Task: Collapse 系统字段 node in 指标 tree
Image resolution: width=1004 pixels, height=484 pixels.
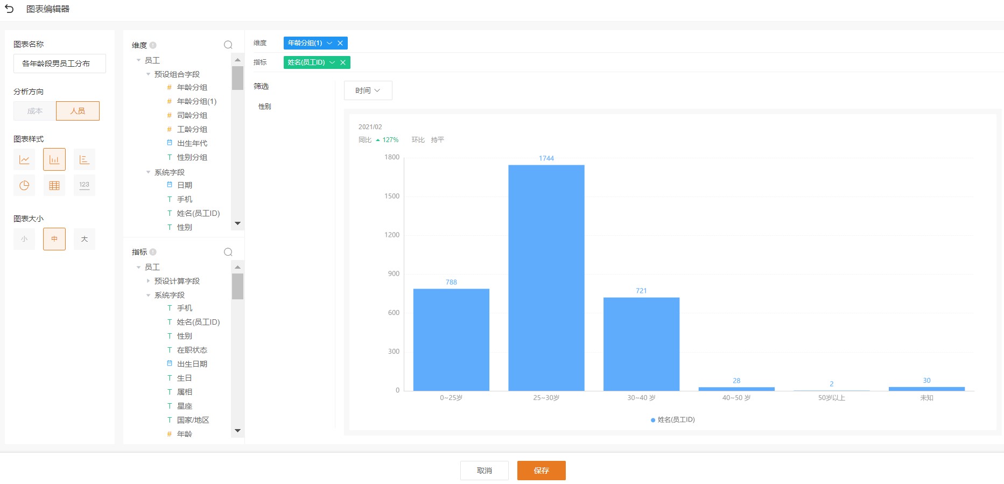Action: [148, 295]
